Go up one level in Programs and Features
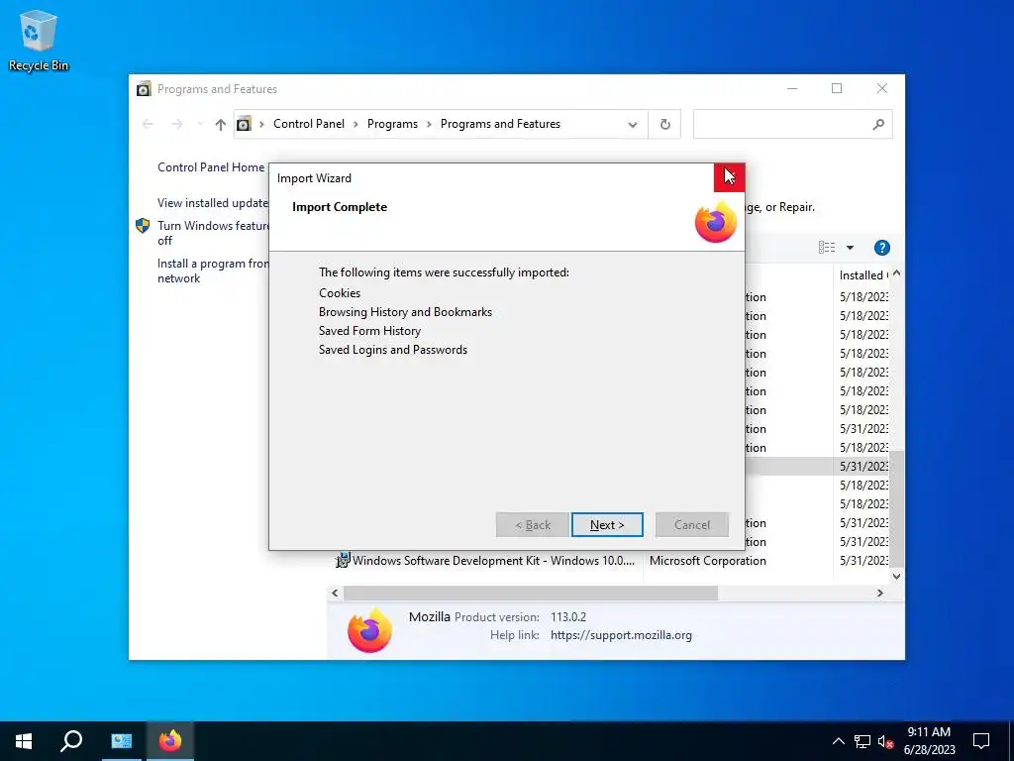The height and width of the screenshot is (761, 1014). click(221, 124)
